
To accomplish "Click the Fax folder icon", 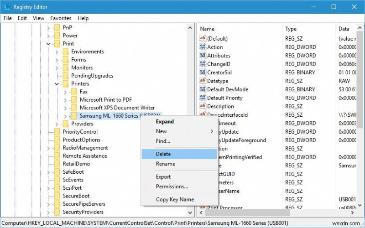I will (74, 92).
